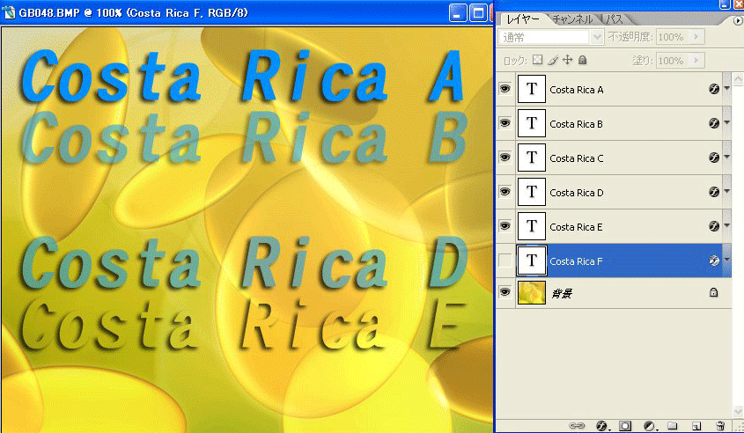This screenshot has height=433, width=744.
Task: Click the 背景 layer thumbnail
Action: [532, 292]
